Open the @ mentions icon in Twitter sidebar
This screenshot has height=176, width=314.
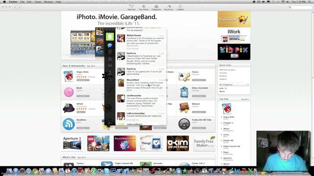point(110,52)
